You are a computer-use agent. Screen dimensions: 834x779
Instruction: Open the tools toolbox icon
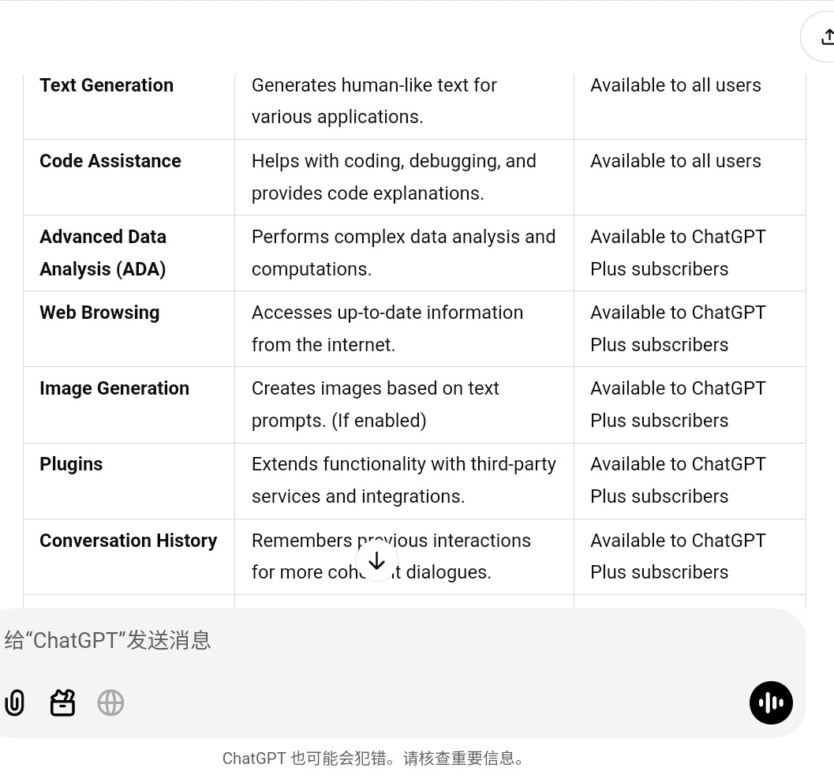[62, 703]
